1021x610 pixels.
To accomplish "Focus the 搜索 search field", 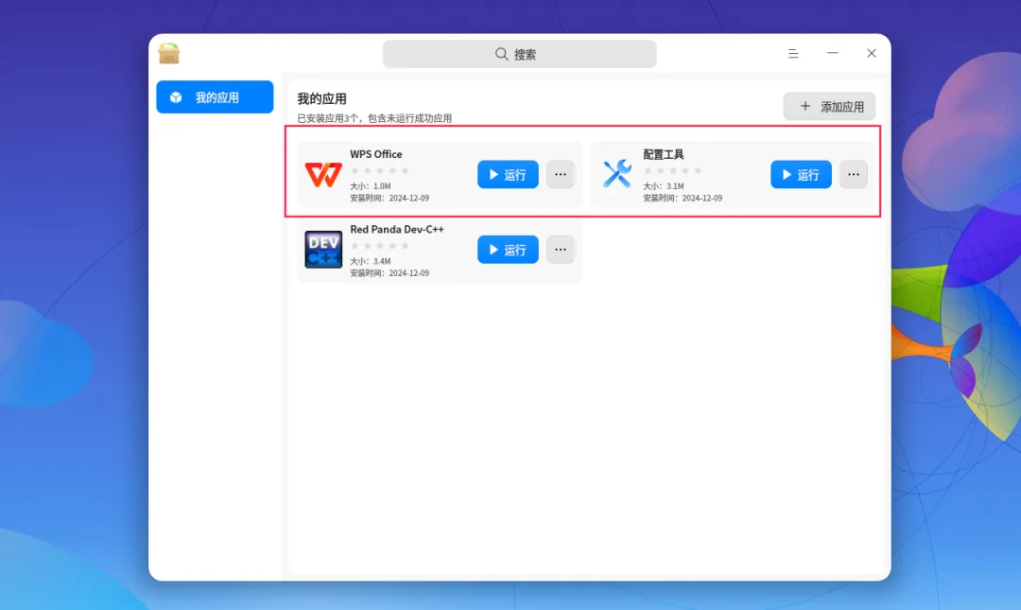I will 520,54.
